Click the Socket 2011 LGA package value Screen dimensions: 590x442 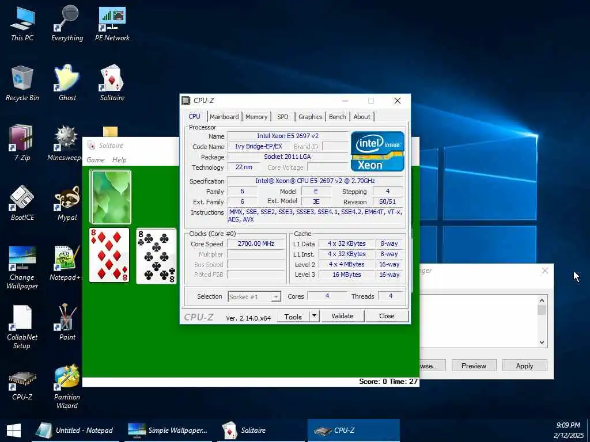(288, 157)
